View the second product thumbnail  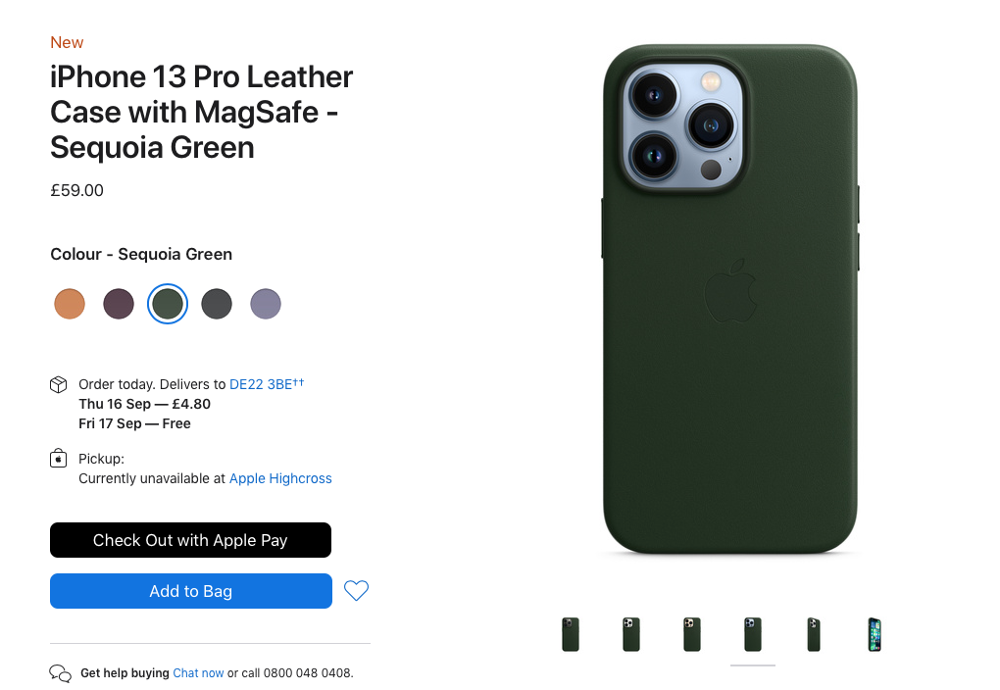pyautogui.click(x=631, y=634)
